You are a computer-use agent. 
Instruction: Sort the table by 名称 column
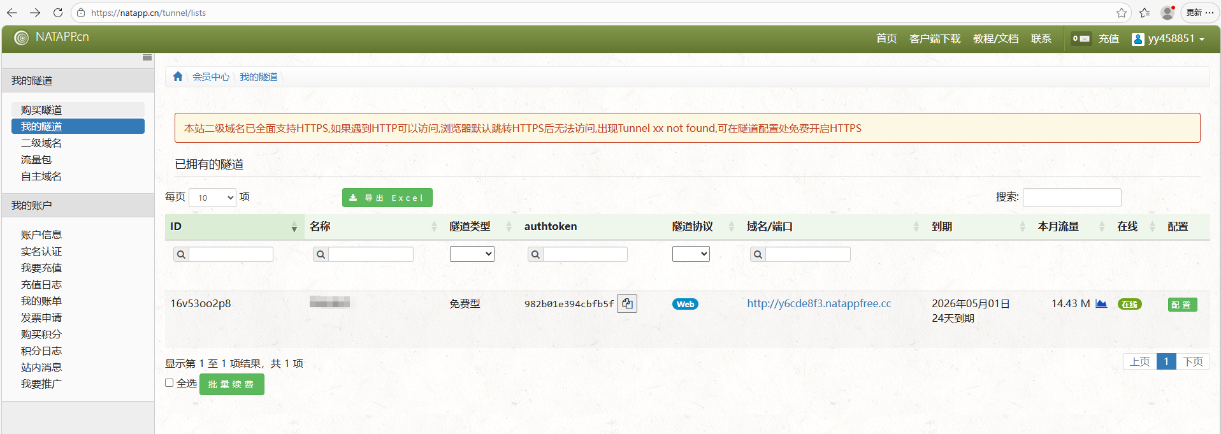point(434,227)
